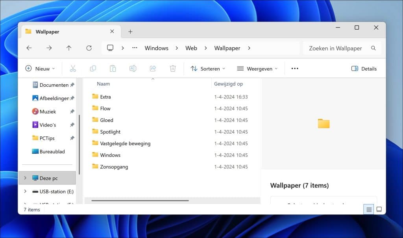
Task: Select the Cut icon in the toolbar
Action: (73, 68)
